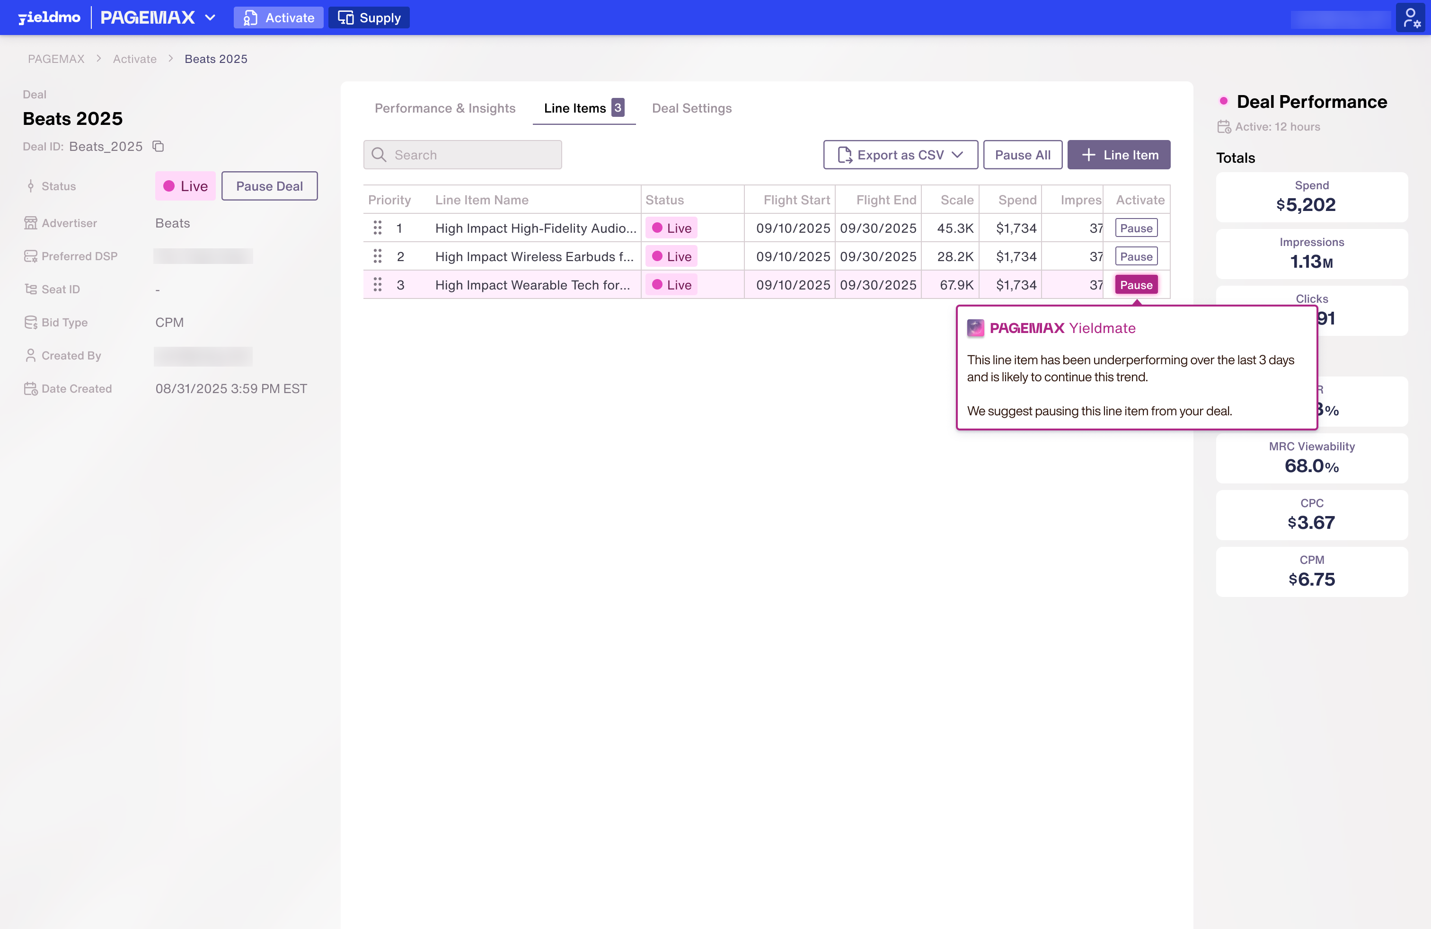
Task: Select the CPM $6.75 card
Action: 1311,571
